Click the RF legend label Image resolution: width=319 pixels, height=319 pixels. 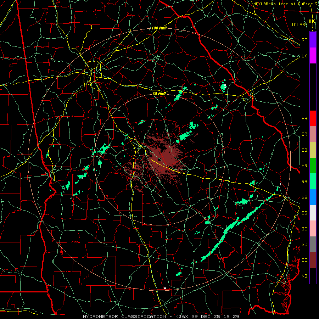click(304, 40)
